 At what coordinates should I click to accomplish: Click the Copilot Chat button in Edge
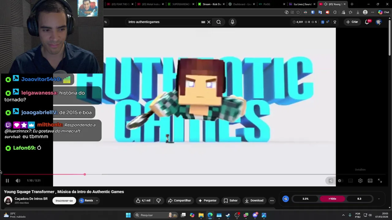(x=383, y=12)
